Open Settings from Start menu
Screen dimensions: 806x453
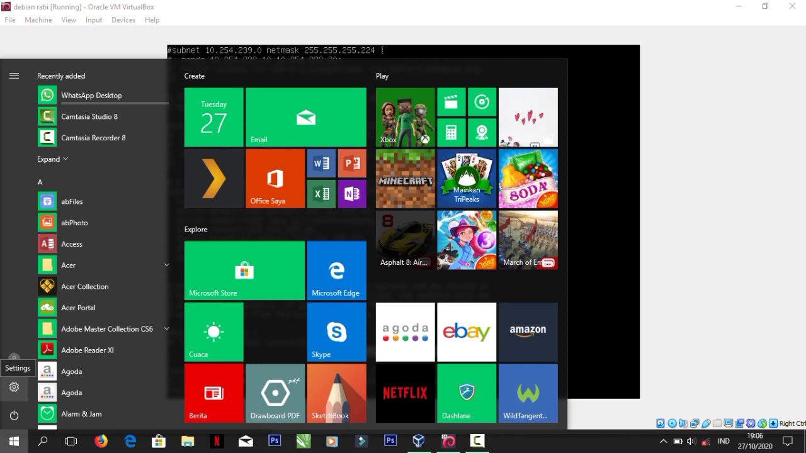point(14,387)
